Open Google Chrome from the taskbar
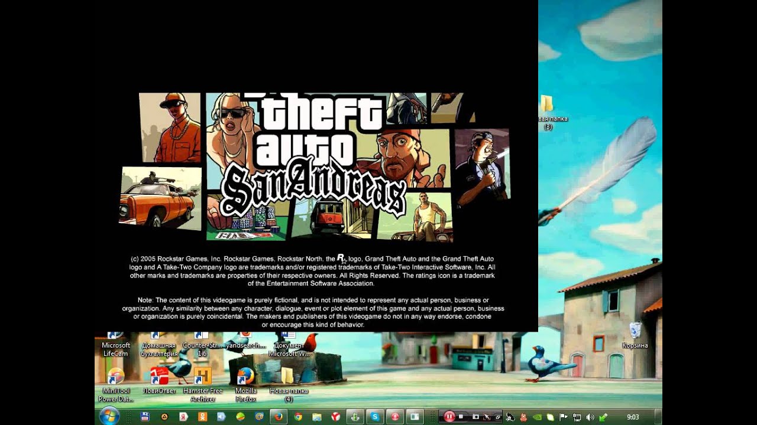The width and height of the screenshot is (757, 425). click(298, 417)
